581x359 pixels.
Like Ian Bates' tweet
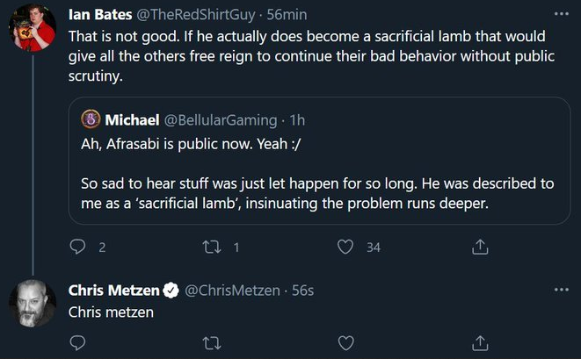[346, 248]
